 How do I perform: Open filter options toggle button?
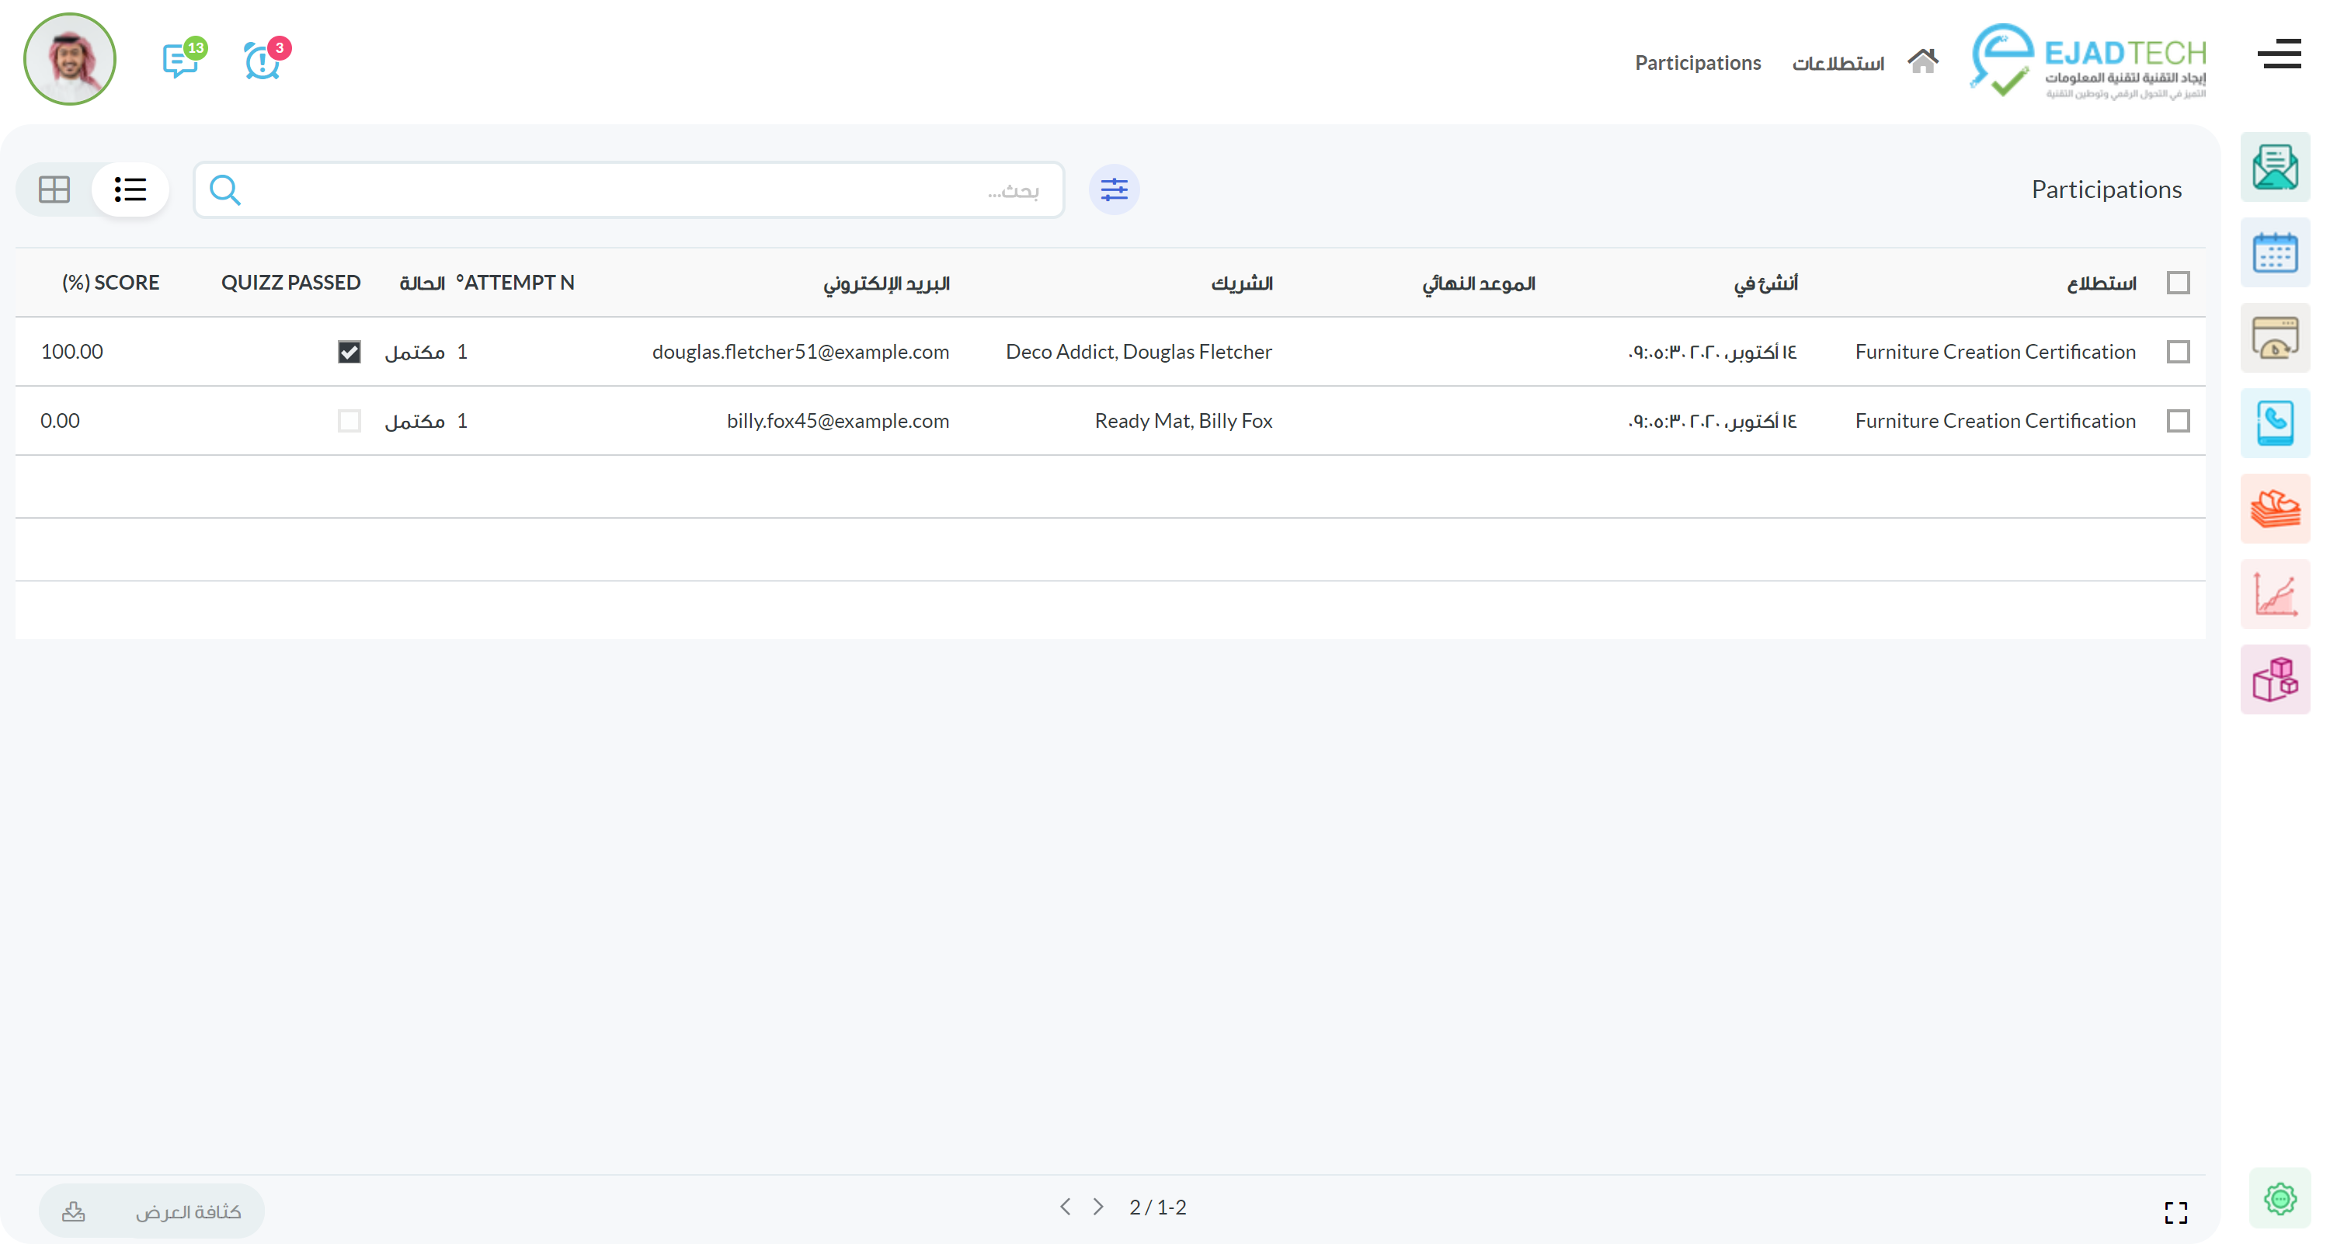coord(1114,189)
